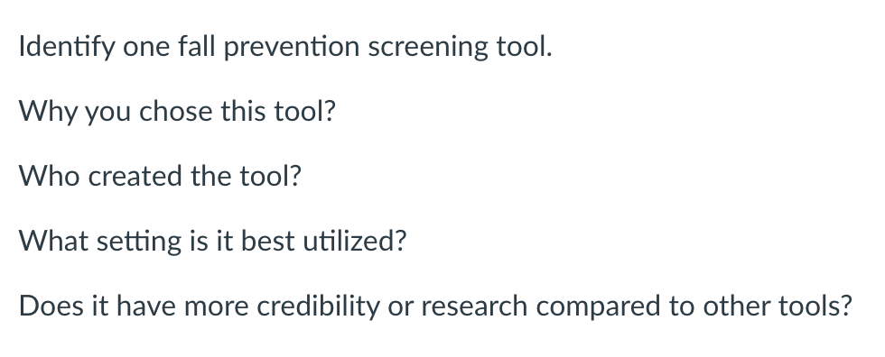Click the word 'setting' in fourth line

click(x=139, y=243)
